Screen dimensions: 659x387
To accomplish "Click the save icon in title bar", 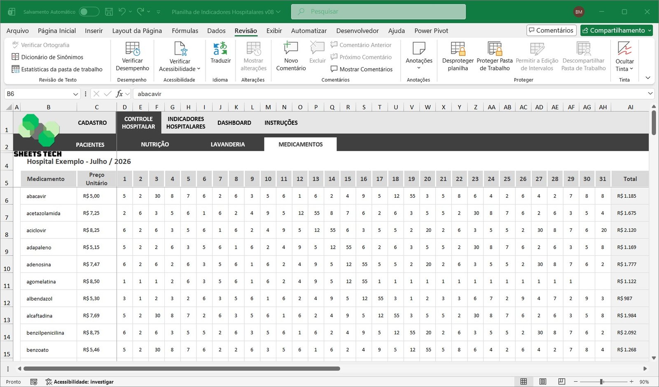I will point(109,12).
